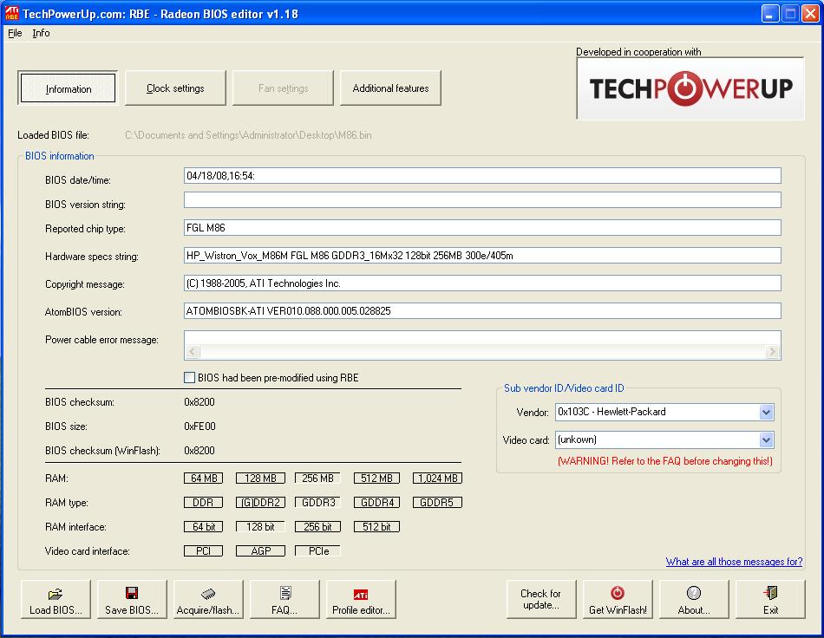Switch to Additional features tab
This screenshot has height=638, width=824.
coord(390,88)
